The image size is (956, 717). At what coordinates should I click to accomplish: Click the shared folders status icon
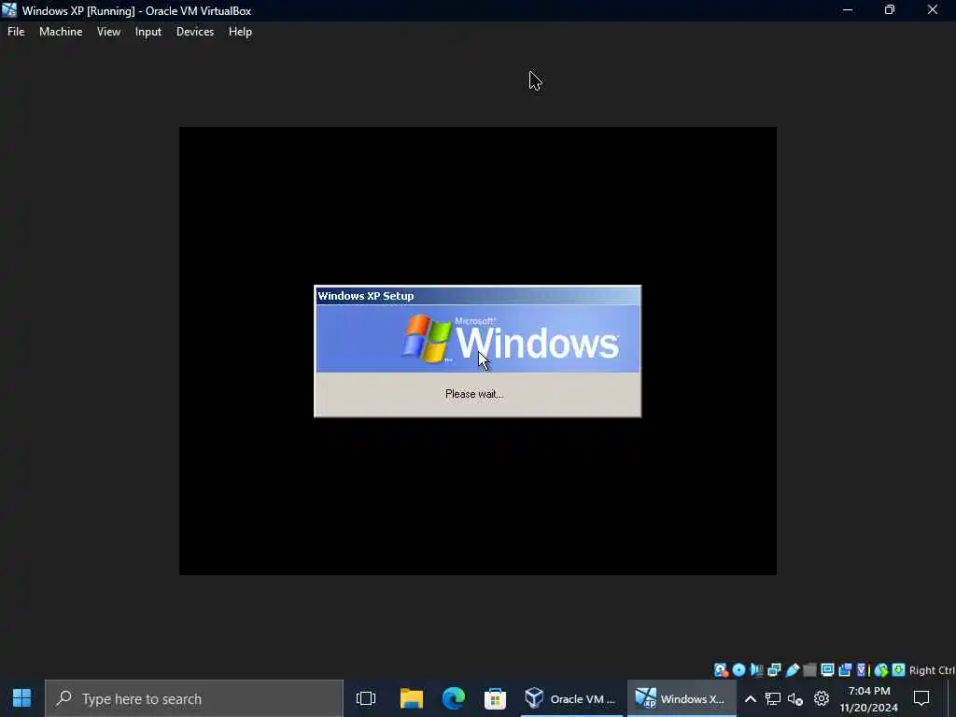[x=809, y=670]
